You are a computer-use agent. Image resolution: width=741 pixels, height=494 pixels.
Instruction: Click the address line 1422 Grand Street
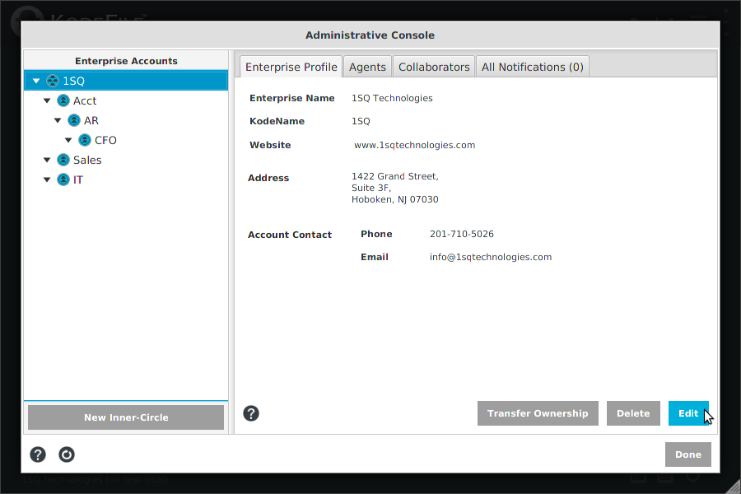[x=395, y=176]
